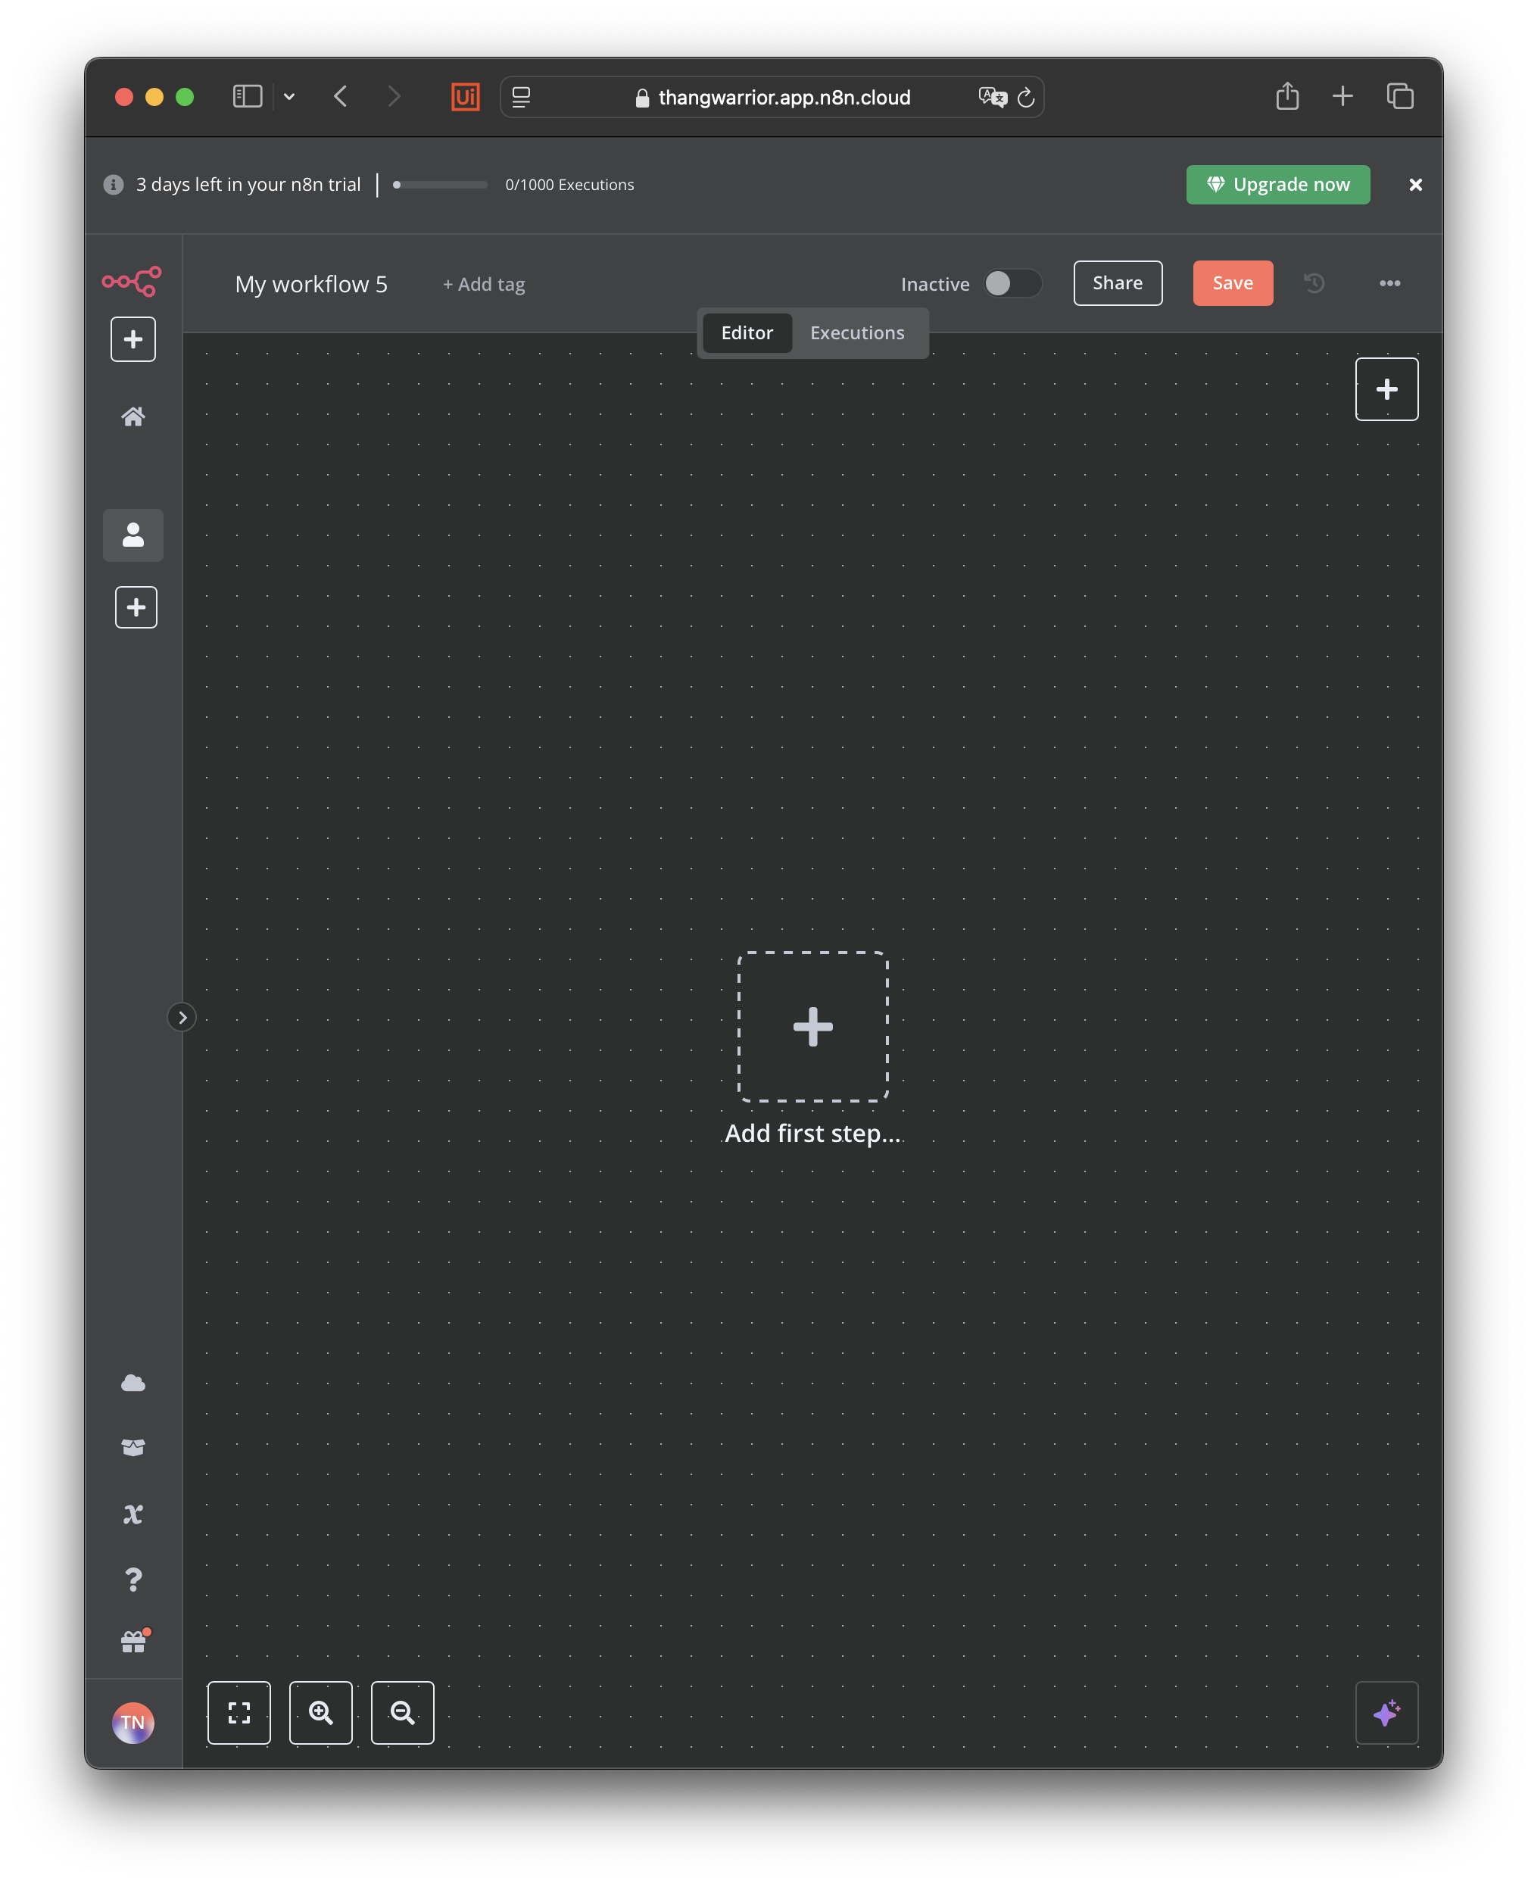
Task: Open the Variables icon in the sidebar
Action: click(x=133, y=1514)
